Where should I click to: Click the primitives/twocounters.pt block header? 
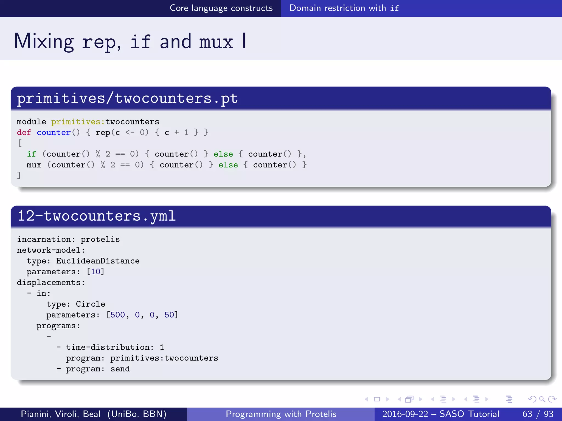[x=281, y=98]
